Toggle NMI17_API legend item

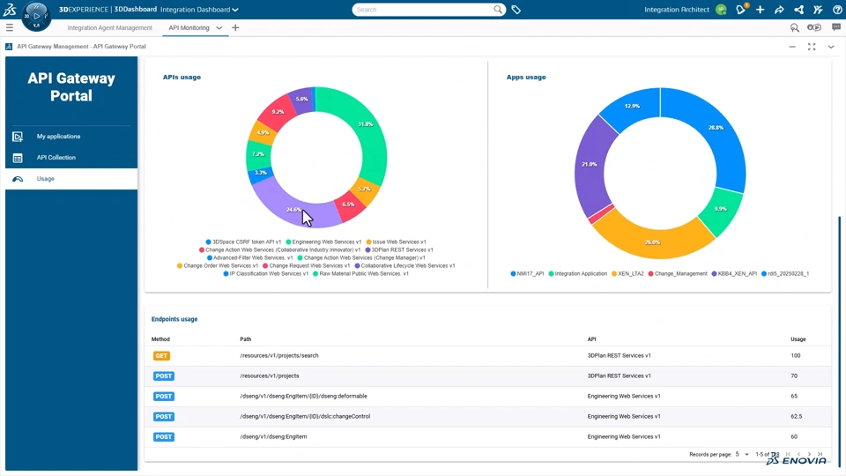(527, 273)
